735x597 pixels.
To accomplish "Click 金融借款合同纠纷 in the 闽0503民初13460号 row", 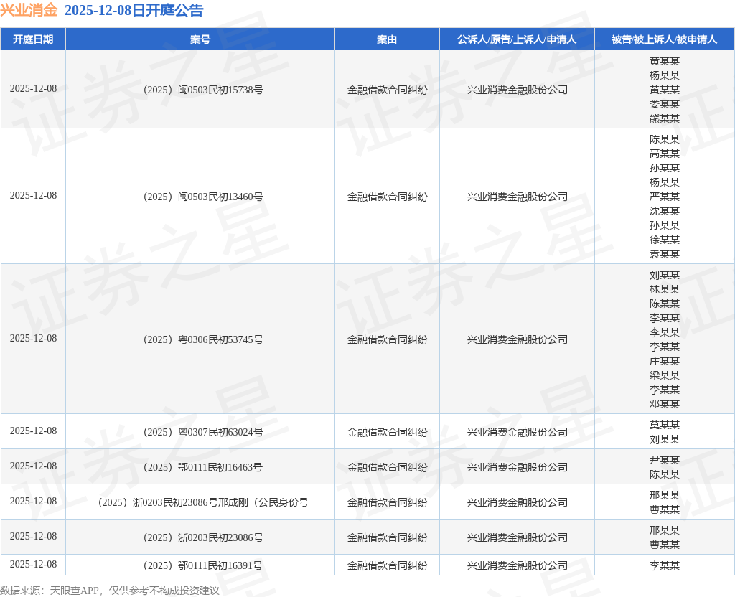I will pyautogui.click(x=387, y=197).
